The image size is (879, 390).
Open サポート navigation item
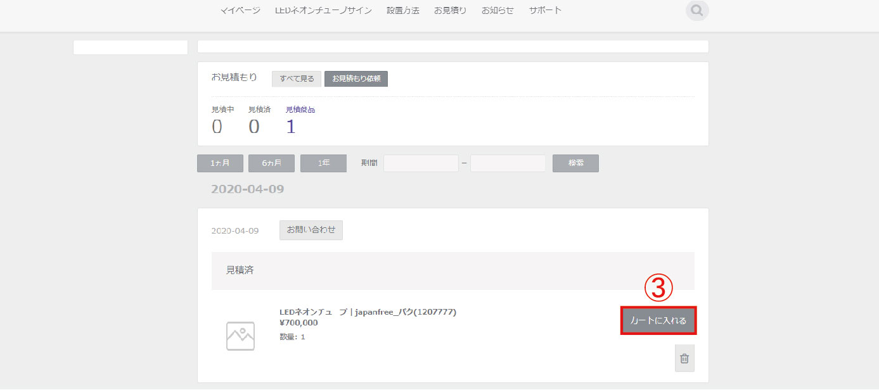pyautogui.click(x=545, y=11)
